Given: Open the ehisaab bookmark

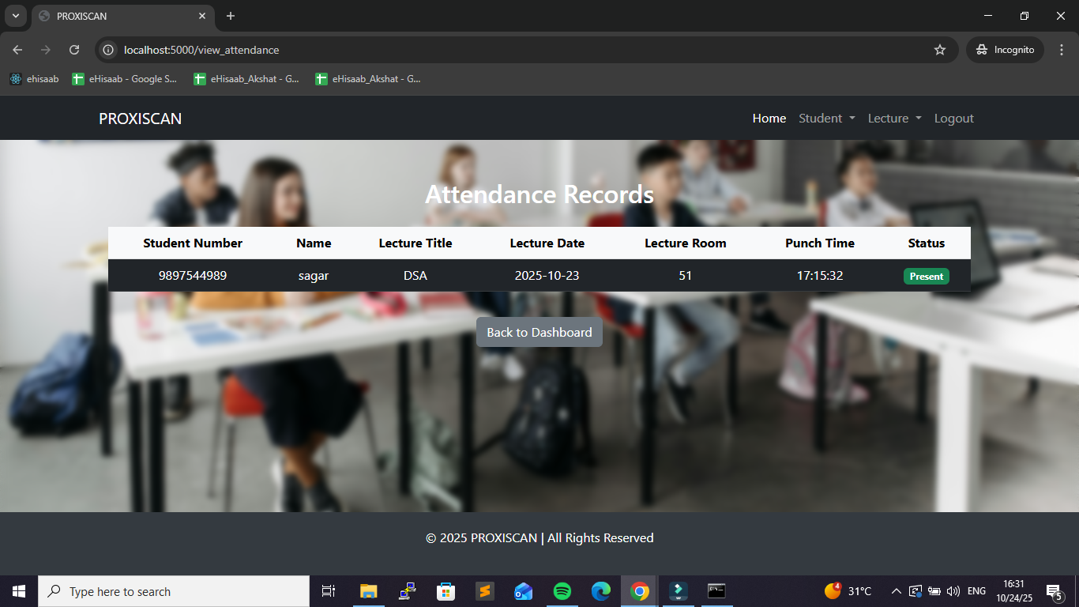Looking at the screenshot, I should (x=34, y=79).
